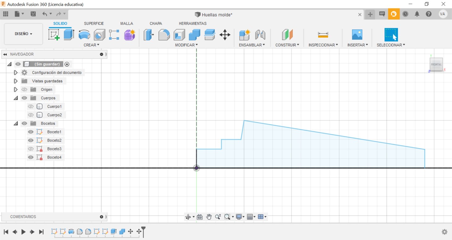The width and height of the screenshot is (452, 240).
Task: Select the Huellas molde document tab
Action: tap(214, 15)
